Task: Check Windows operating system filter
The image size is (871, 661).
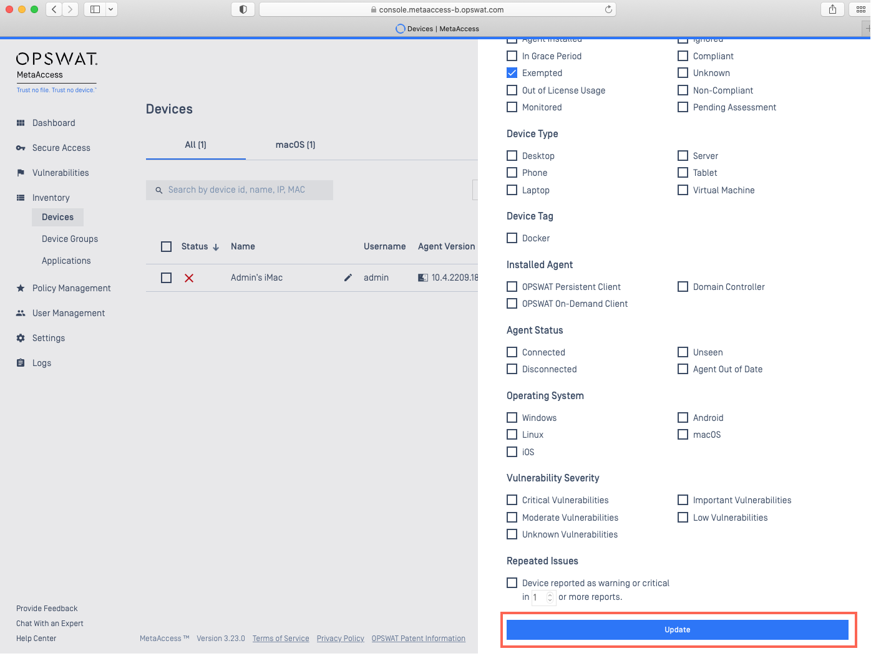Action: click(x=512, y=418)
